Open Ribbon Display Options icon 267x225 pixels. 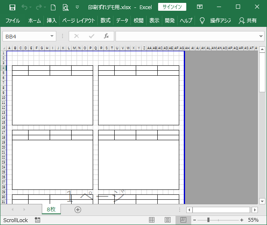[x=200, y=7]
